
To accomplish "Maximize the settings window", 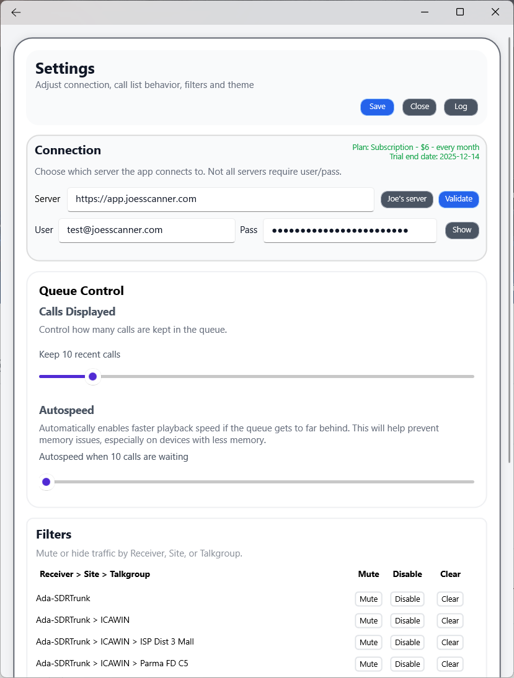I will 460,12.
